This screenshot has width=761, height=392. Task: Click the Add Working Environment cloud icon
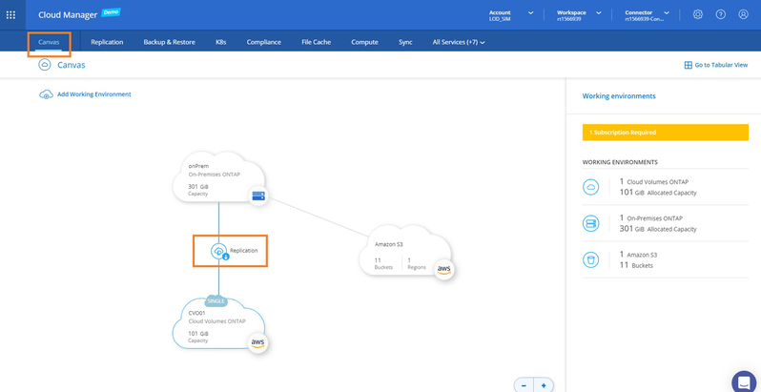click(46, 94)
